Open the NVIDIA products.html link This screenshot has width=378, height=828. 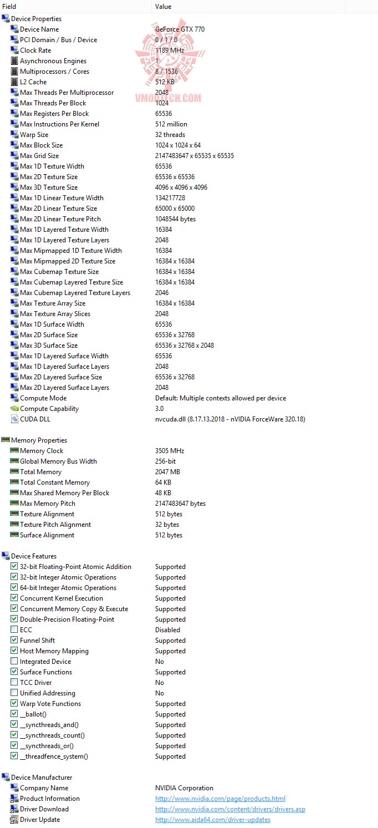[220, 799]
